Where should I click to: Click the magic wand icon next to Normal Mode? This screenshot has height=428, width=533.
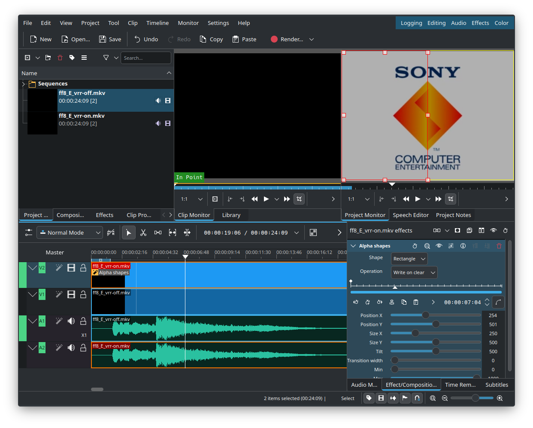[x=111, y=232]
